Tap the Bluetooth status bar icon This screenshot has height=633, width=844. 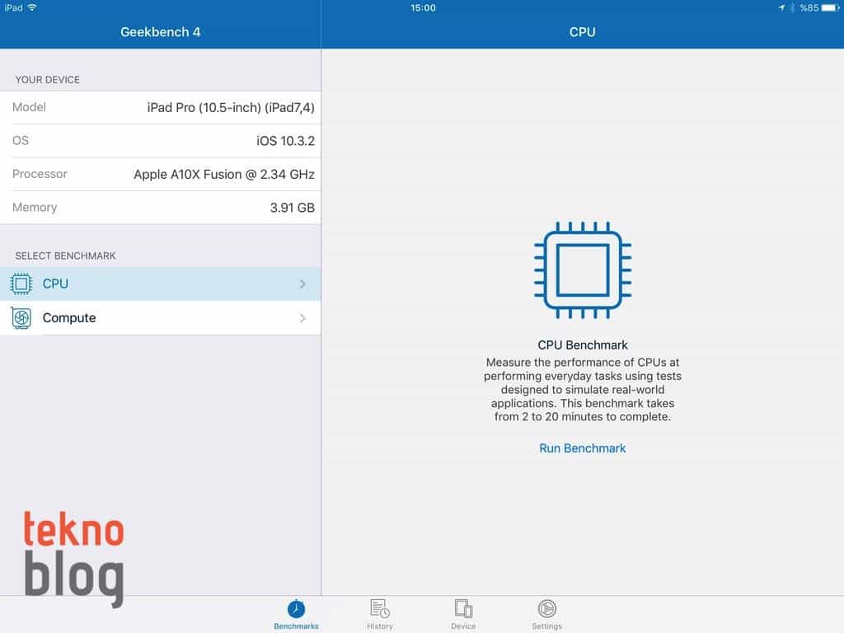(x=791, y=7)
